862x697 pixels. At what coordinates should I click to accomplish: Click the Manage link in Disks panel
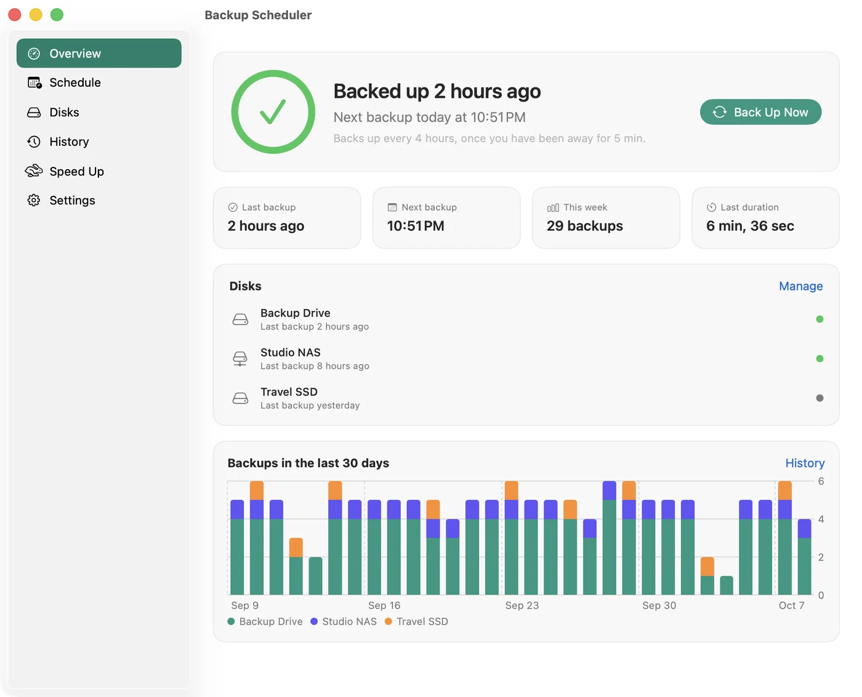[801, 286]
